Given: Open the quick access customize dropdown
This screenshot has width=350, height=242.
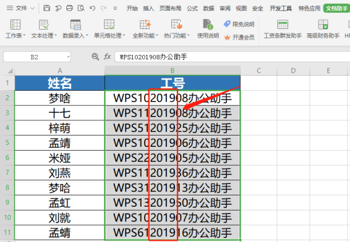Looking at the screenshot, I should (x=115, y=8).
